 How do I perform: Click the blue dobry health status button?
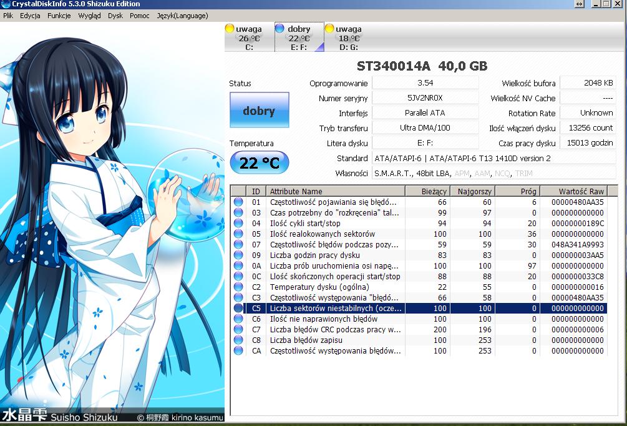click(259, 110)
